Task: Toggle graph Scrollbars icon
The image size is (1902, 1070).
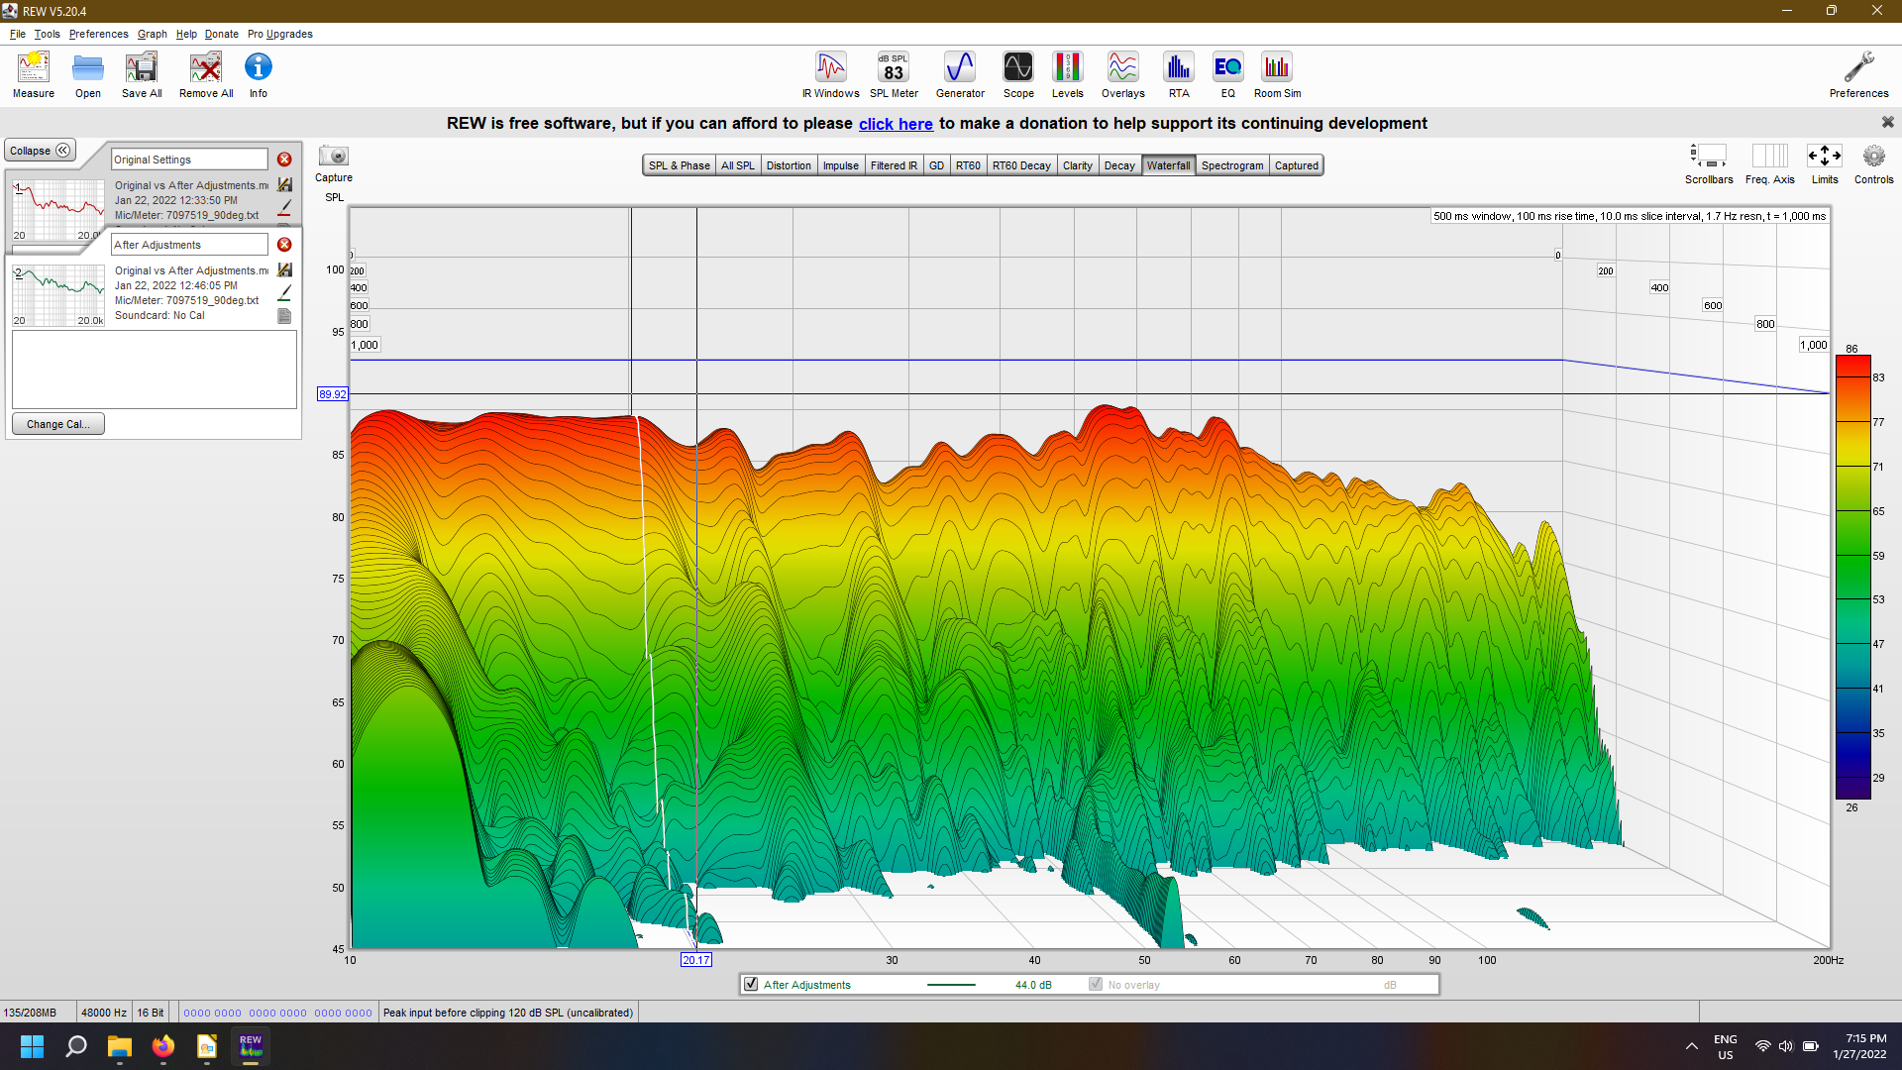Action: coord(1709,163)
